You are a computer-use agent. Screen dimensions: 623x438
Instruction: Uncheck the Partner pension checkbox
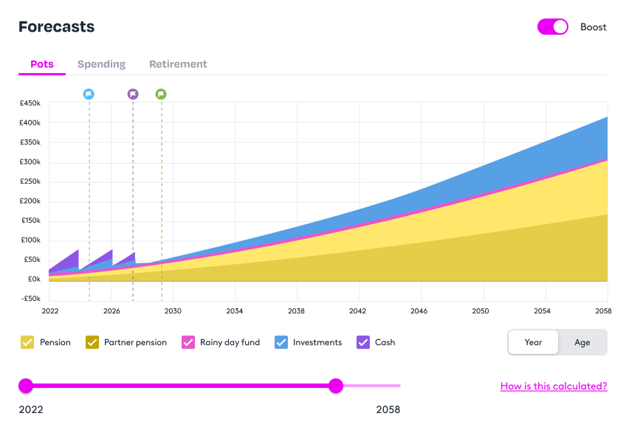coord(92,342)
